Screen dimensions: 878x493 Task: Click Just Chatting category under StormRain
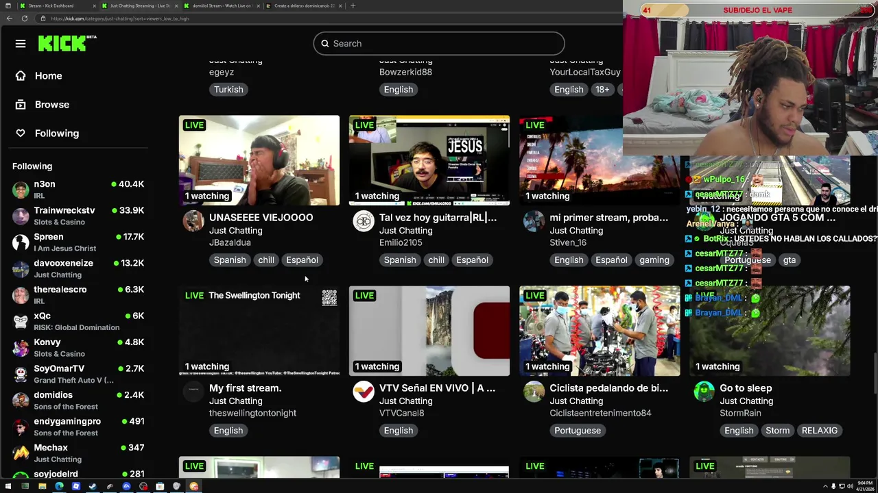point(746,401)
